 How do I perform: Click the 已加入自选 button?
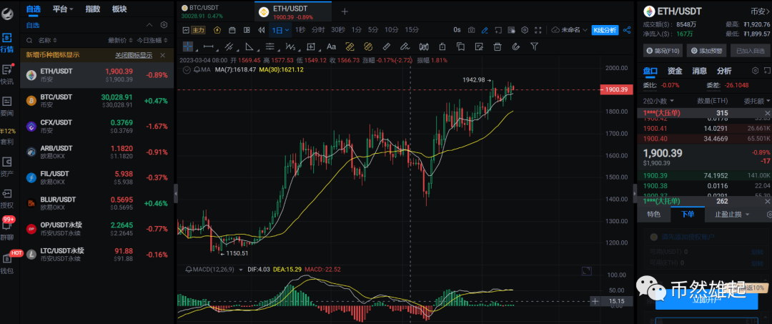pos(751,50)
